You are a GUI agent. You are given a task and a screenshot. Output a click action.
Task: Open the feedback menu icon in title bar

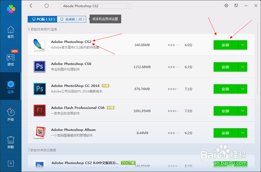(x=236, y=6)
